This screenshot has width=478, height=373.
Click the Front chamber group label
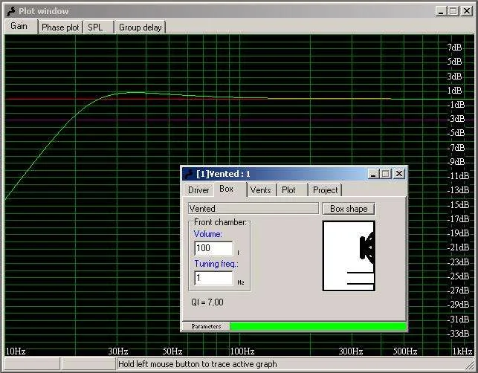coord(220,222)
